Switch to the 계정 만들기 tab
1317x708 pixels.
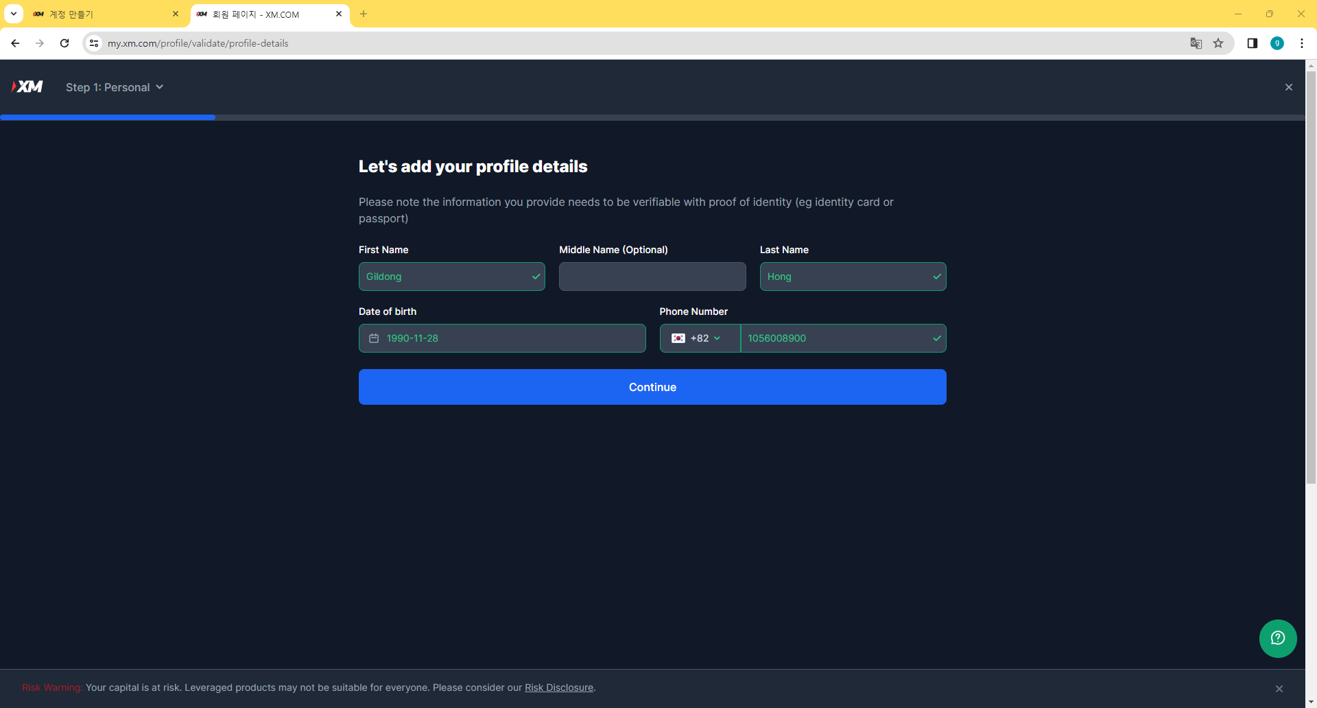pos(103,14)
